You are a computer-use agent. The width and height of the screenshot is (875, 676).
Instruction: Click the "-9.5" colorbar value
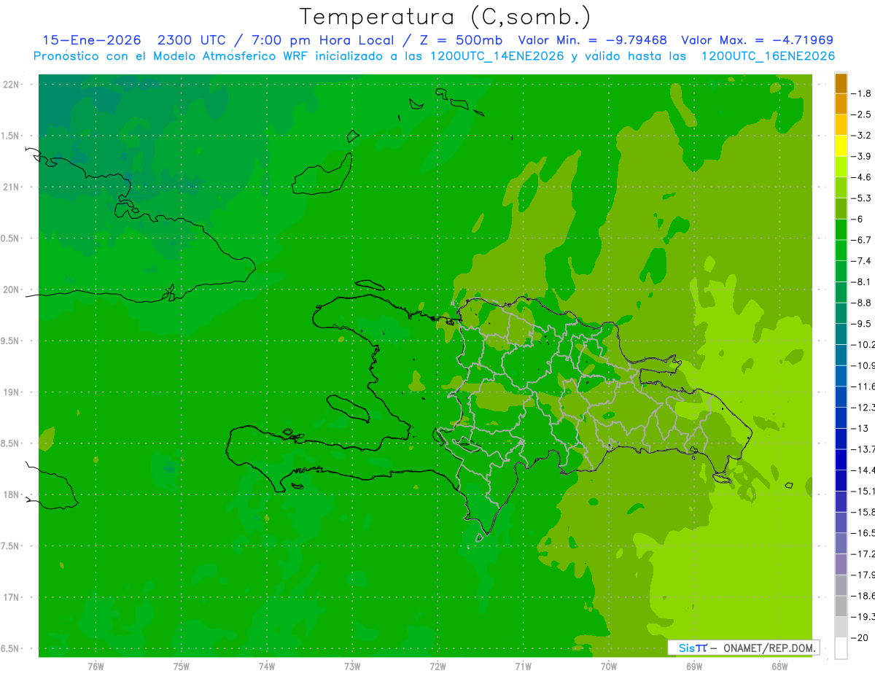[862, 324]
